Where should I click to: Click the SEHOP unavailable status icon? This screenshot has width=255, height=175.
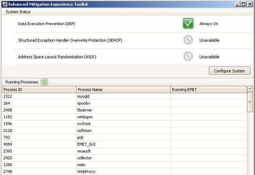click(x=188, y=40)
